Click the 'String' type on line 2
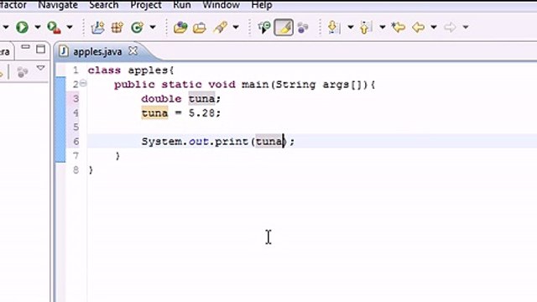 point(295,85)
